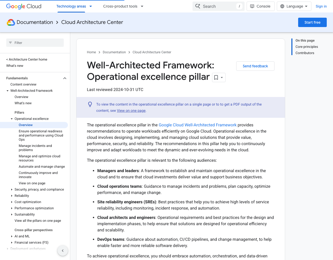Collapse Well-Architected Framework tree node

pos(8,91)
